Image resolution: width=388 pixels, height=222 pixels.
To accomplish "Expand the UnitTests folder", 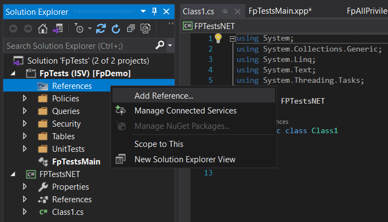I will [x=25, y=149].
